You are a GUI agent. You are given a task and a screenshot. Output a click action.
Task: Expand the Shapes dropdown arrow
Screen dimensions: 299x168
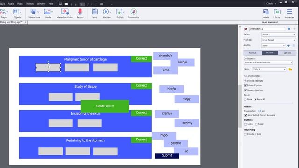pyautogui.click(x=7, y=12)
